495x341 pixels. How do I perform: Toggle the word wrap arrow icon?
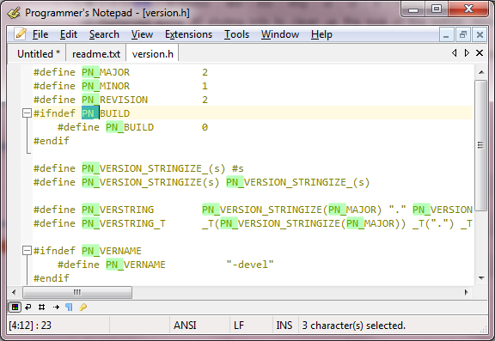click(28, 307)
